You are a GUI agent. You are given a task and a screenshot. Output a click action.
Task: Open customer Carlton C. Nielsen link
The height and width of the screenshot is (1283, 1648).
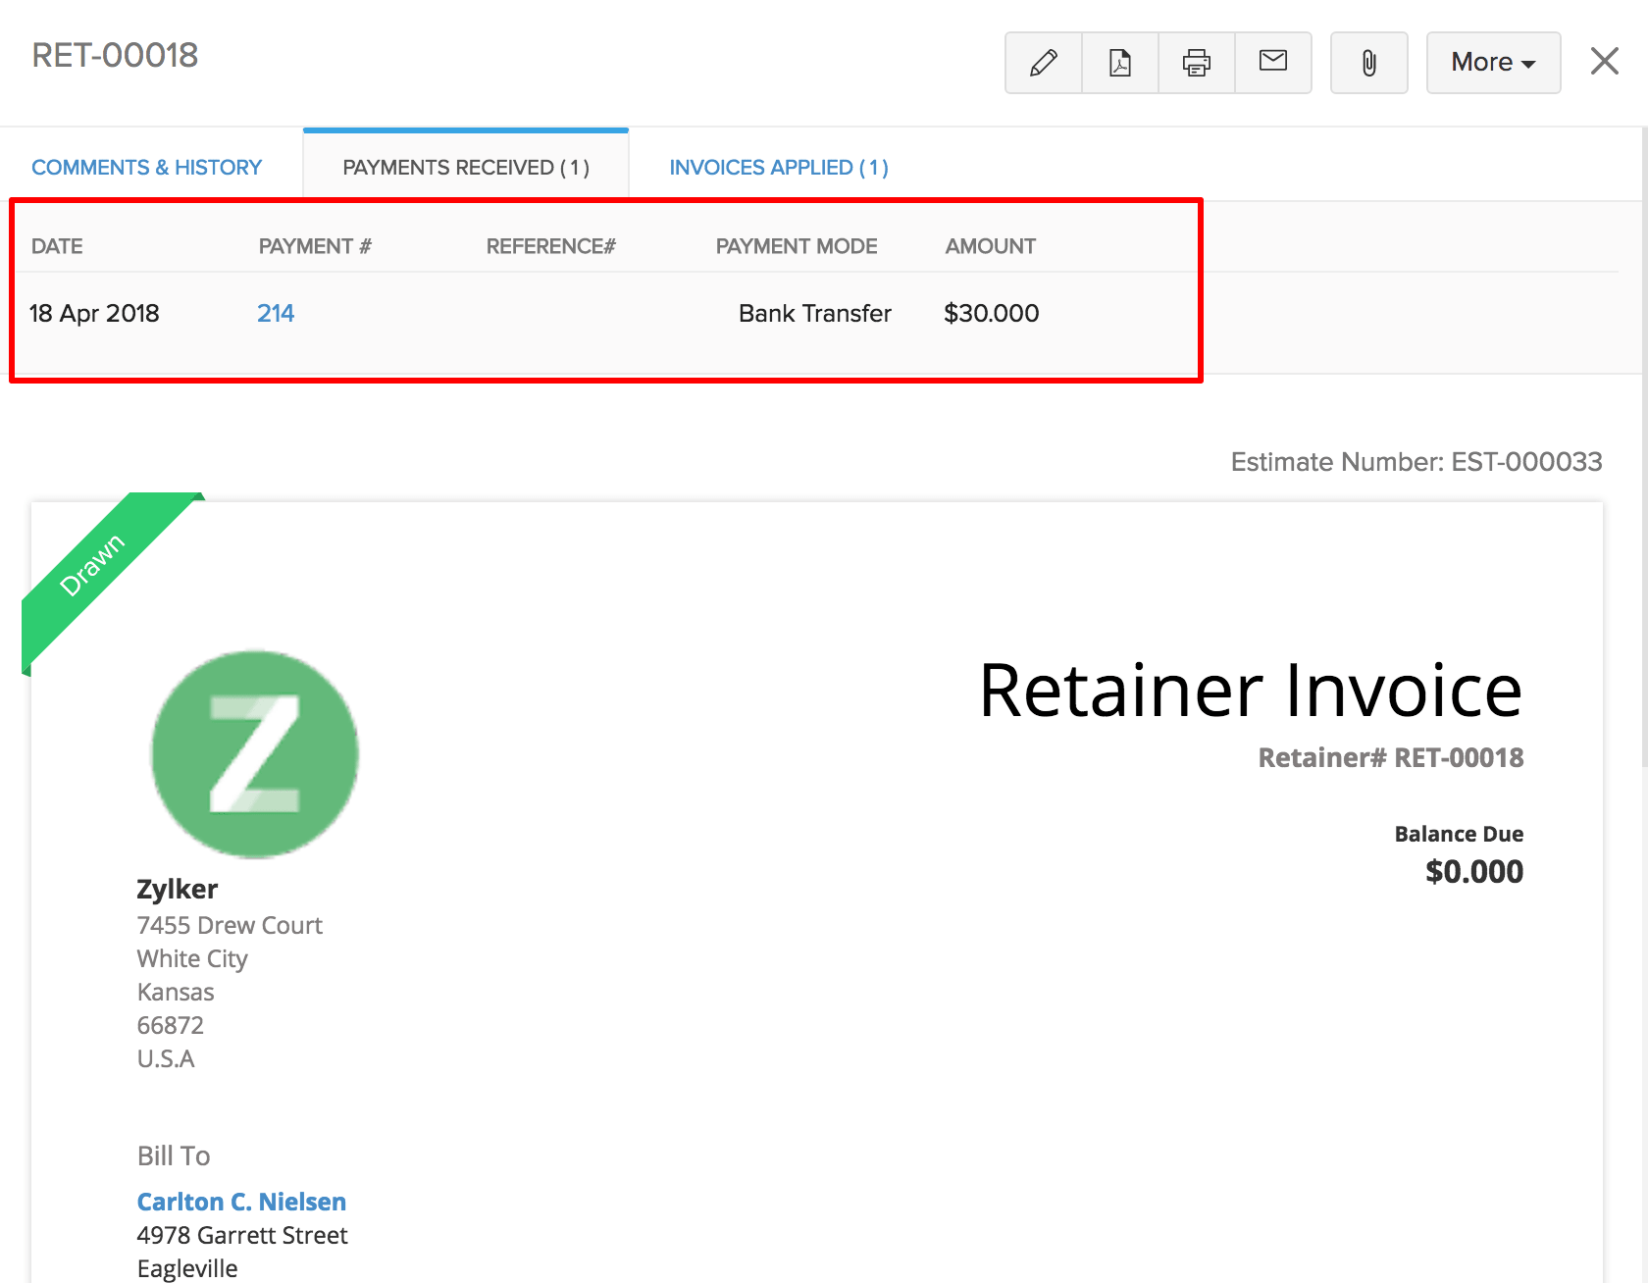point(241,1202)
